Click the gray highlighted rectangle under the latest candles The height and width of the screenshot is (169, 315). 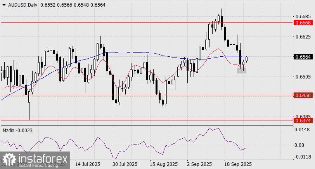(242, 70)
